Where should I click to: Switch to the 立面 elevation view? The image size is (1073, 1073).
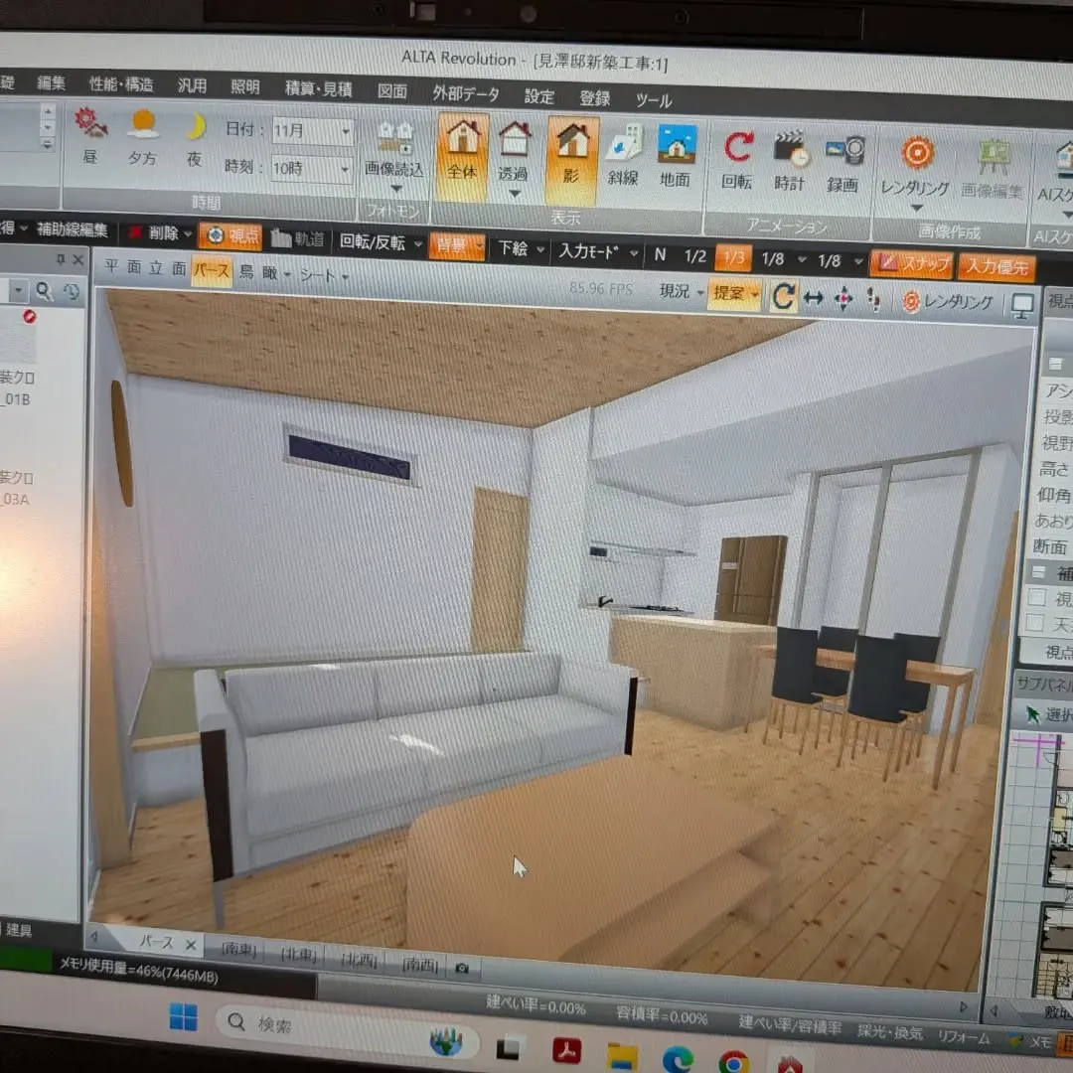click(168, 267)
